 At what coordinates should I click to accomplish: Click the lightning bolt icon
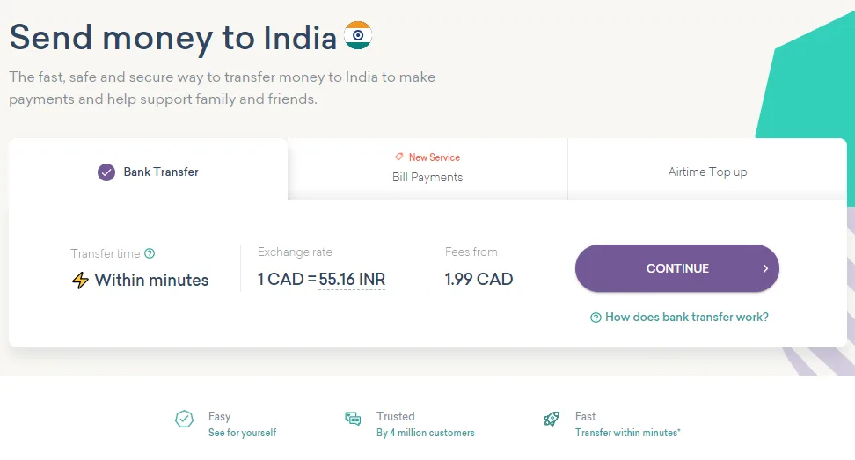click(x=80, y=281)
